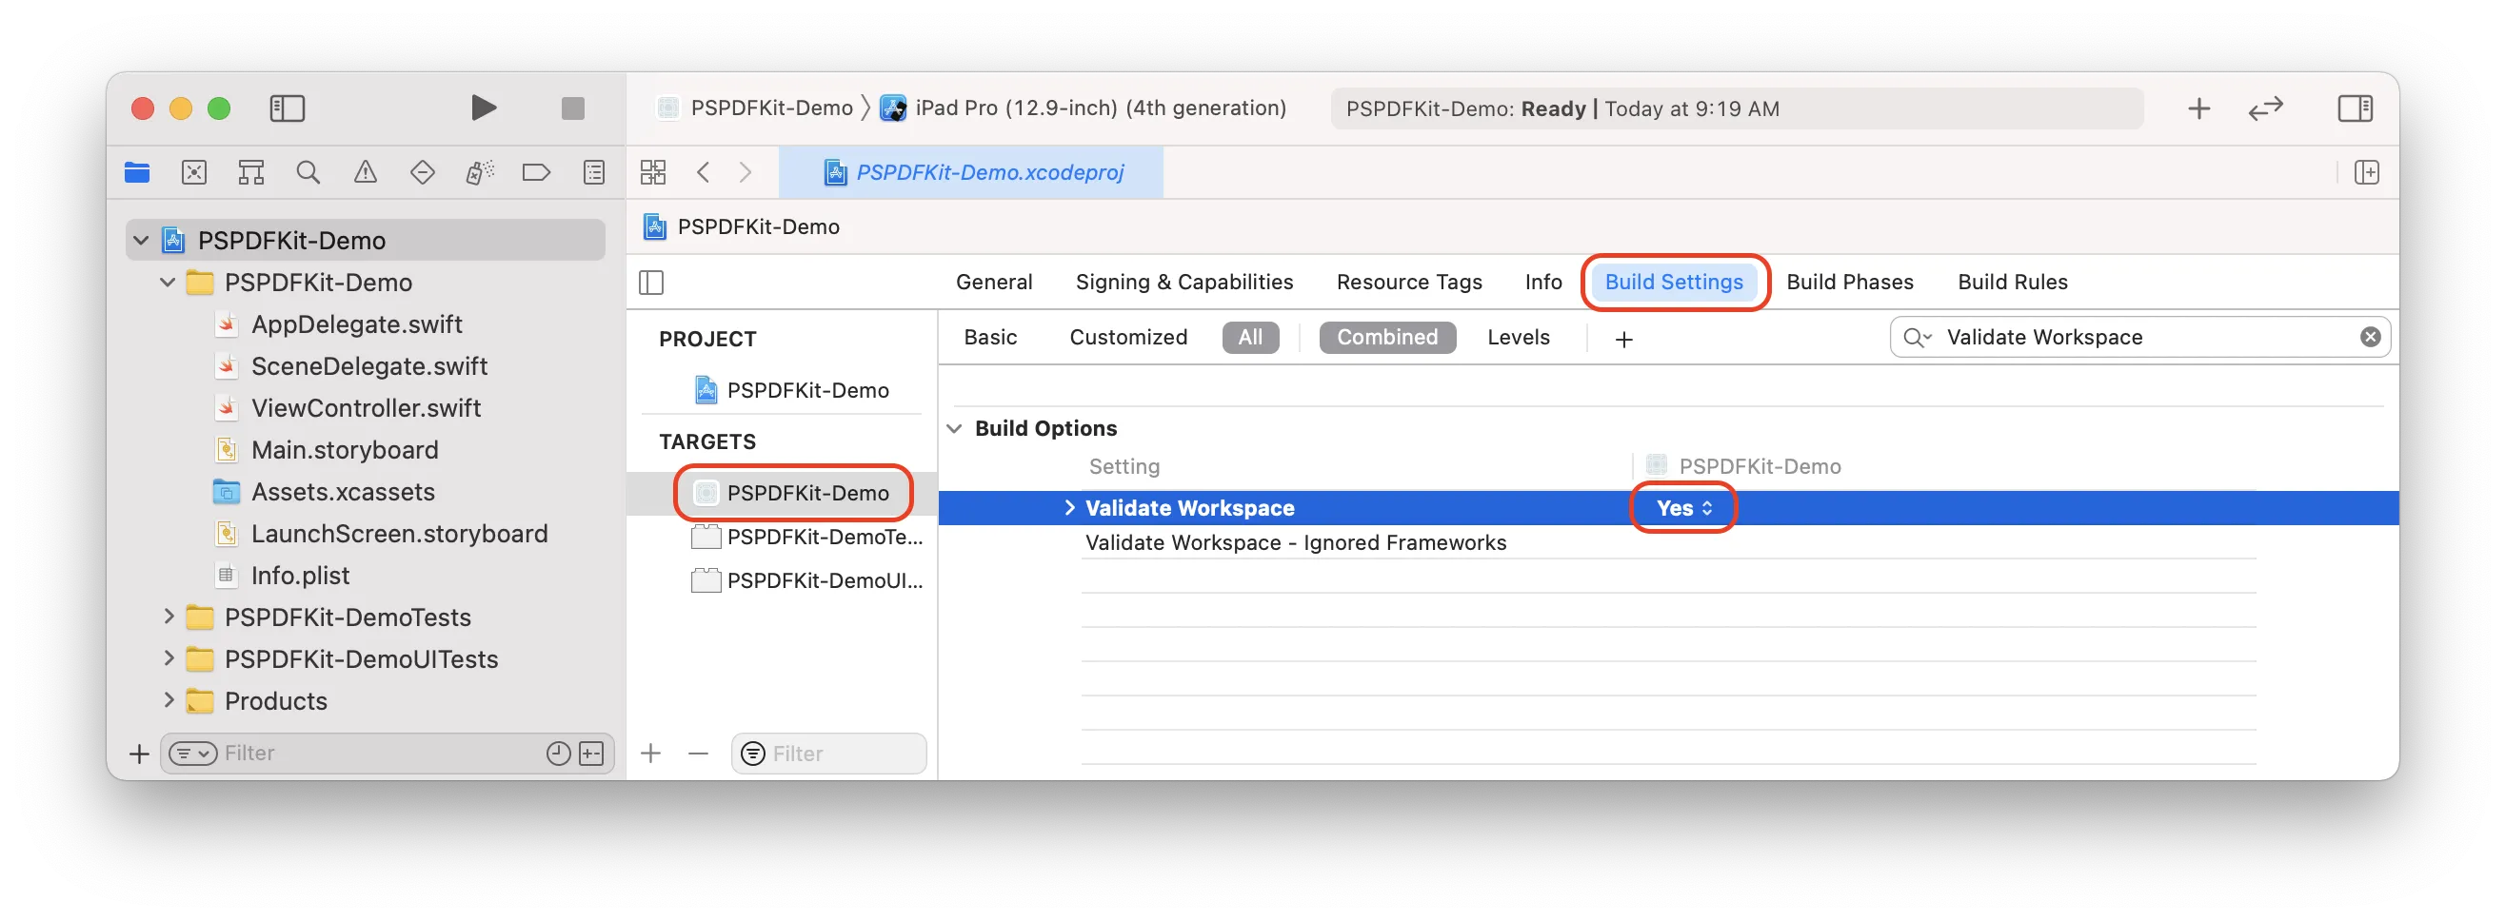This screenshot has height=921, width=2506.
Task: Collapse the PSPDFKit-Demo folder group
Action: click(168, 282)
